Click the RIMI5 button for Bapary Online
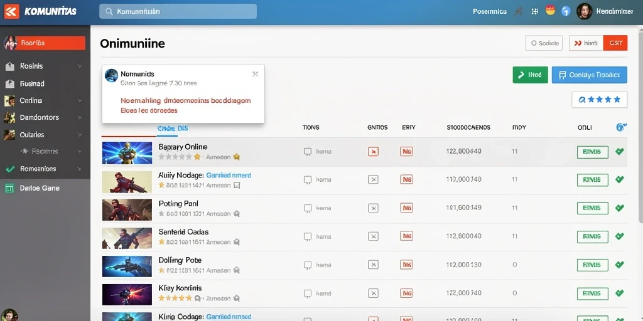643x321 pixels. 592,152
